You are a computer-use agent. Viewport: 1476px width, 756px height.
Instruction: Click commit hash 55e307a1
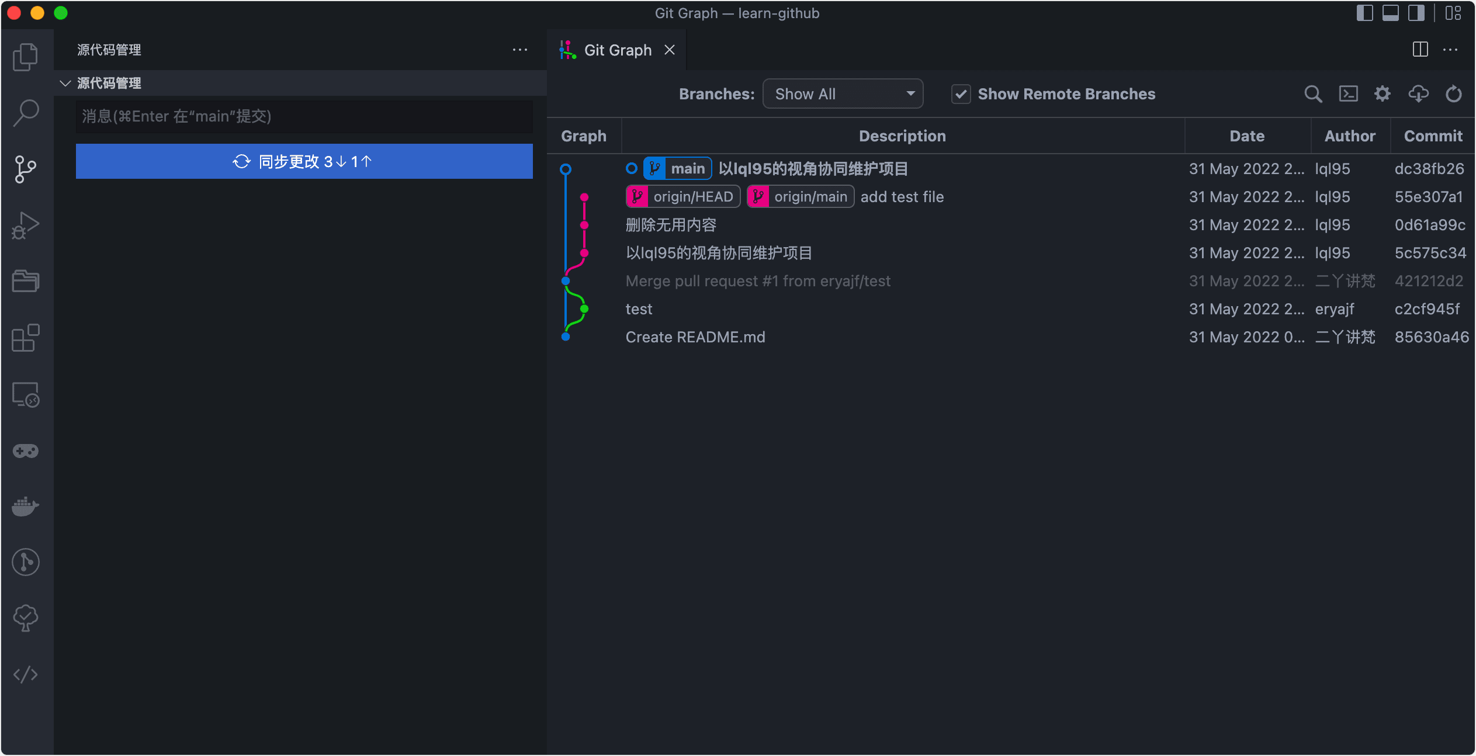click(x=1429, y=197)
